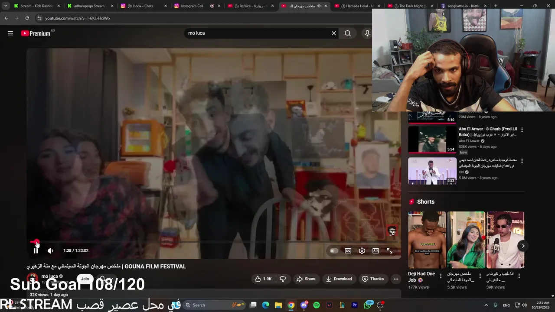Viewport: 555px width, 312px height.
Task: Open options for 39K views short
Action: click(519, 276)
